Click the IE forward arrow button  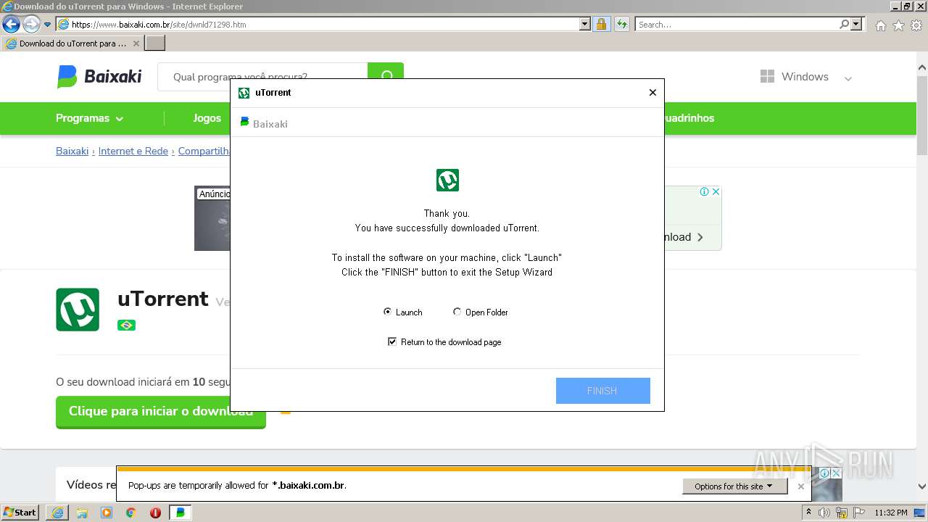(x=31, y=25)
